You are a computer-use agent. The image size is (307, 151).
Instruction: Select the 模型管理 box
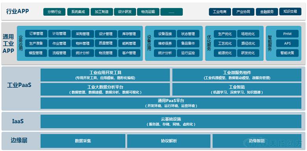(x=36, y=53)
